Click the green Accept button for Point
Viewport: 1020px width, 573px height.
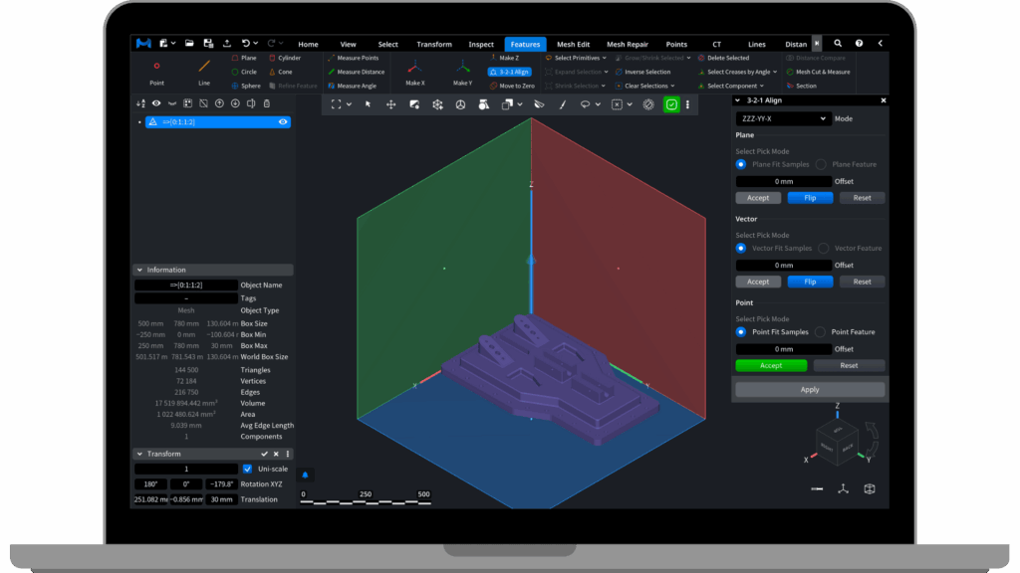pyautogui.click(x=771, y=365)
